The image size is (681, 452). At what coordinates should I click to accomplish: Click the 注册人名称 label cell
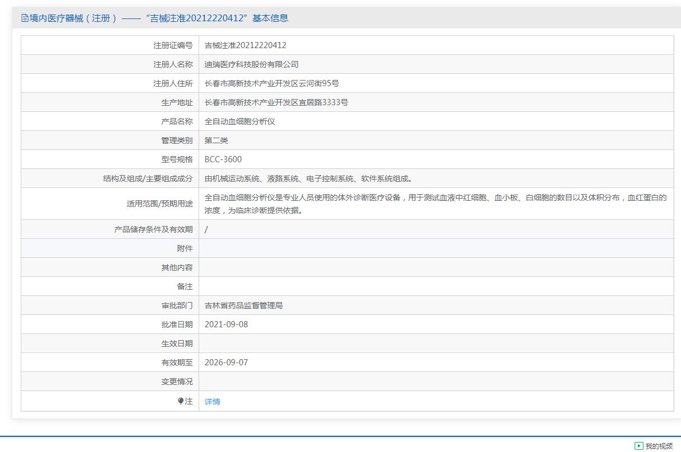pos(110,64)
